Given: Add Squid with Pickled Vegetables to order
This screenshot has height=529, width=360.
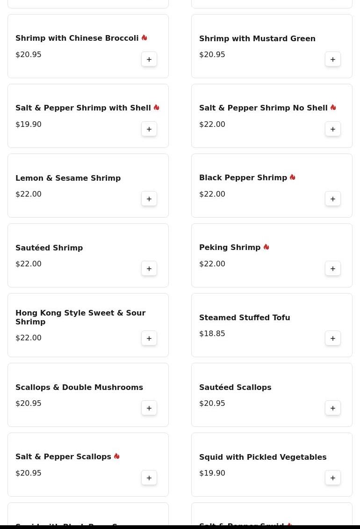Looking at the screenshot, I should (333, 478).
